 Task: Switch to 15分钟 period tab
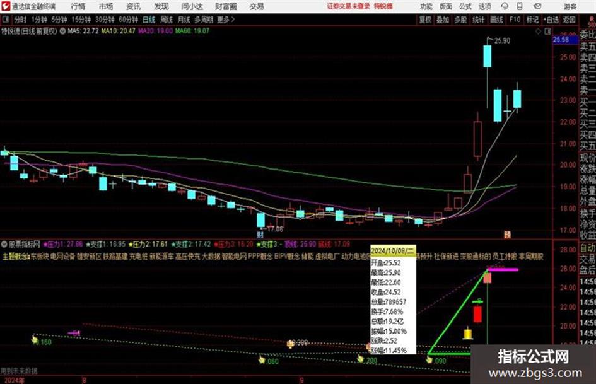click(x=81, y=20)
